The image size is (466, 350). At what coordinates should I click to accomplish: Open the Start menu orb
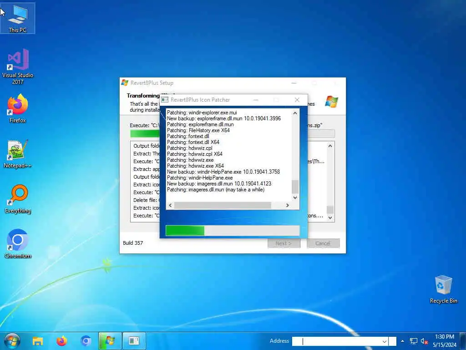12,341
